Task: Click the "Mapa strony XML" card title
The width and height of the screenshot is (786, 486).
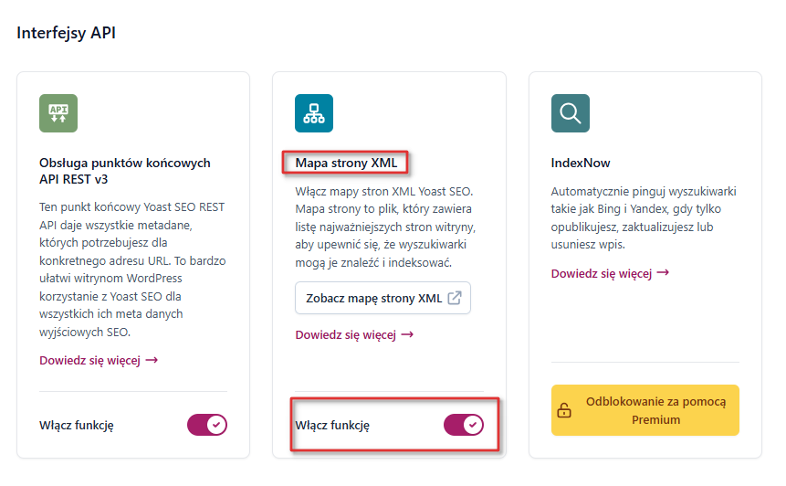Action: coord(346,164)
